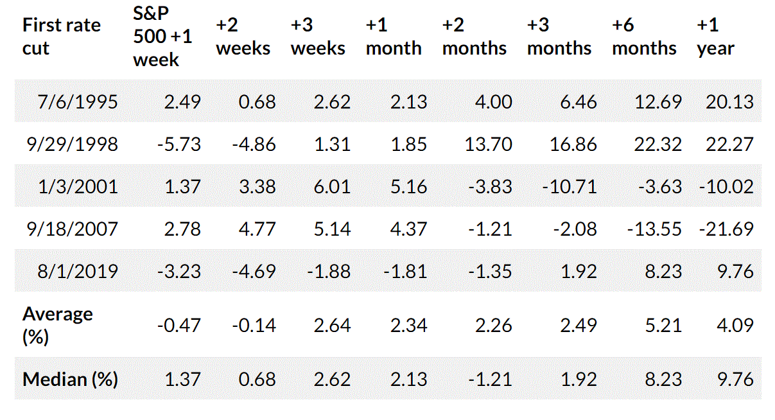Click the "Median (%)" row label
Screen dimensions: 775x420
coord(70,379)
